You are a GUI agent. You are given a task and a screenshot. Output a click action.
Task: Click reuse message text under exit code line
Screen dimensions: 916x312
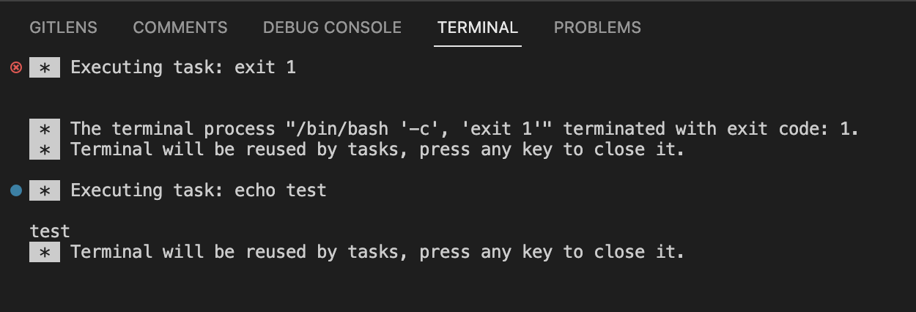(x=377, y=150)
